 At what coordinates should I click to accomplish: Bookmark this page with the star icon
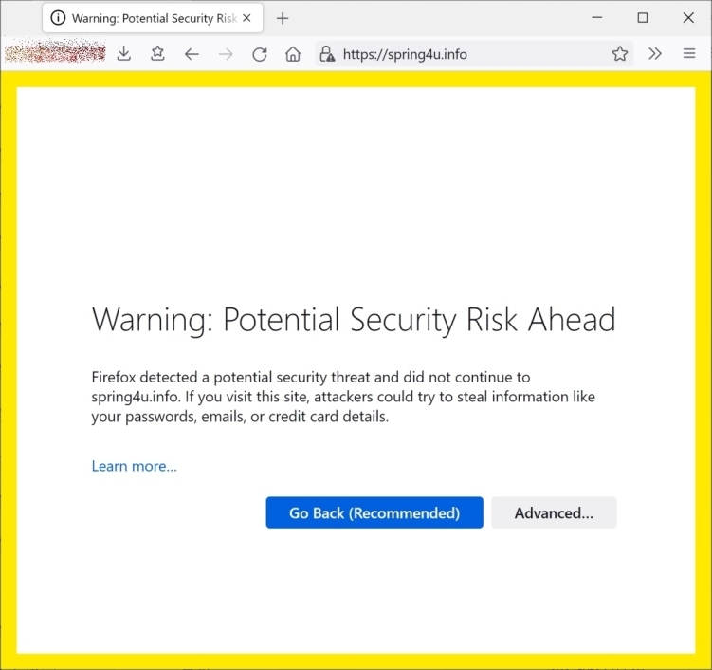620,54
